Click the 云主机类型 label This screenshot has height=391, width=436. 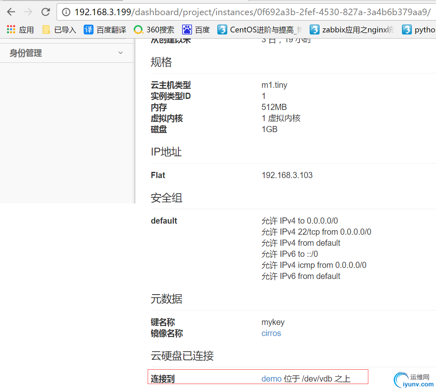171,85
